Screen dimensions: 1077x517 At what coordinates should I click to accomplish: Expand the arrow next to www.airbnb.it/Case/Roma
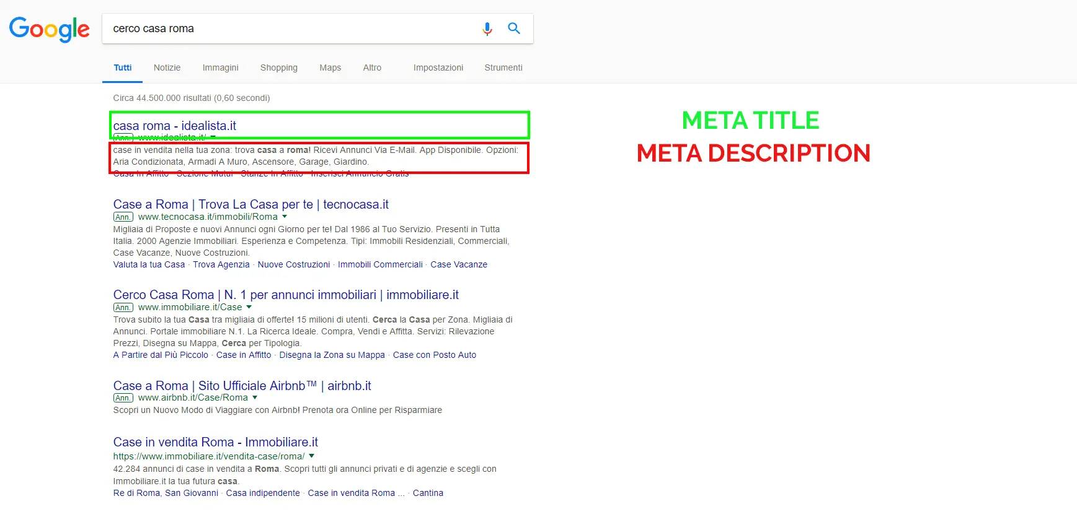[255, 398]
